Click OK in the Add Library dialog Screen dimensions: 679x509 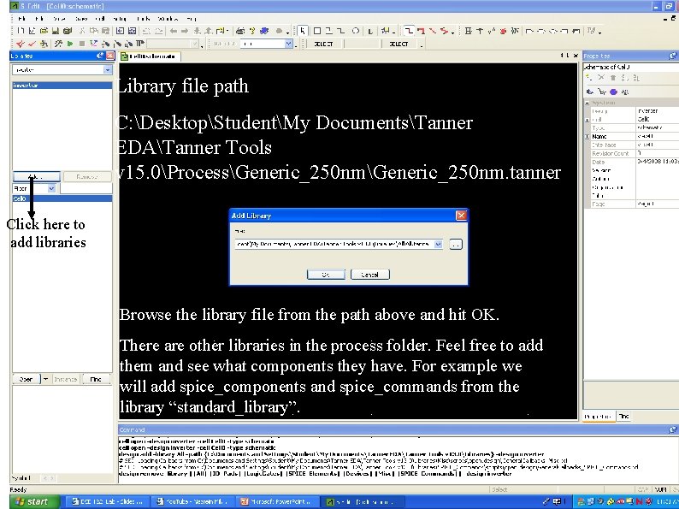click(326, 275)
